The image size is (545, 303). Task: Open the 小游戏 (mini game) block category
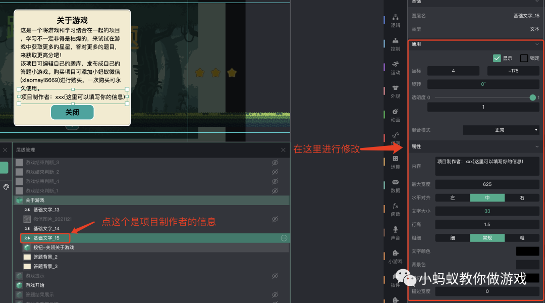click(395, 257)
